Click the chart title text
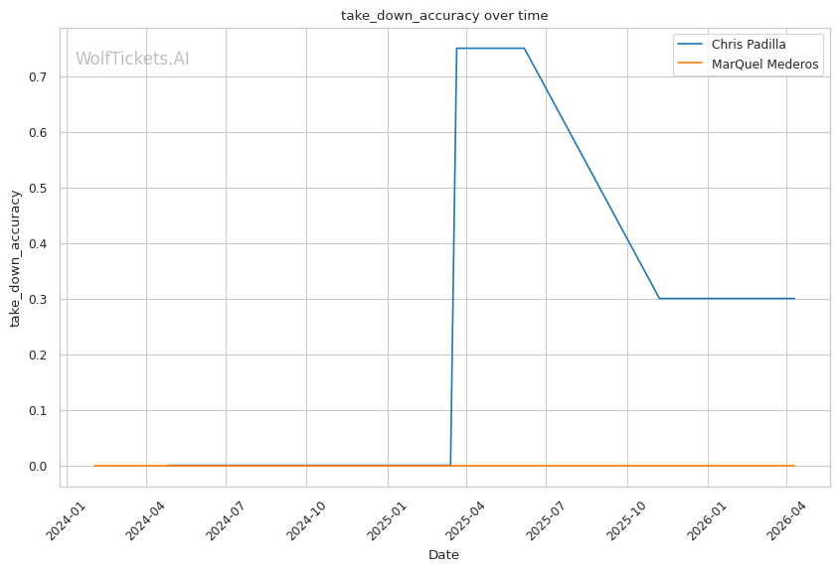 pyautogui.click(x=444, y=16)
